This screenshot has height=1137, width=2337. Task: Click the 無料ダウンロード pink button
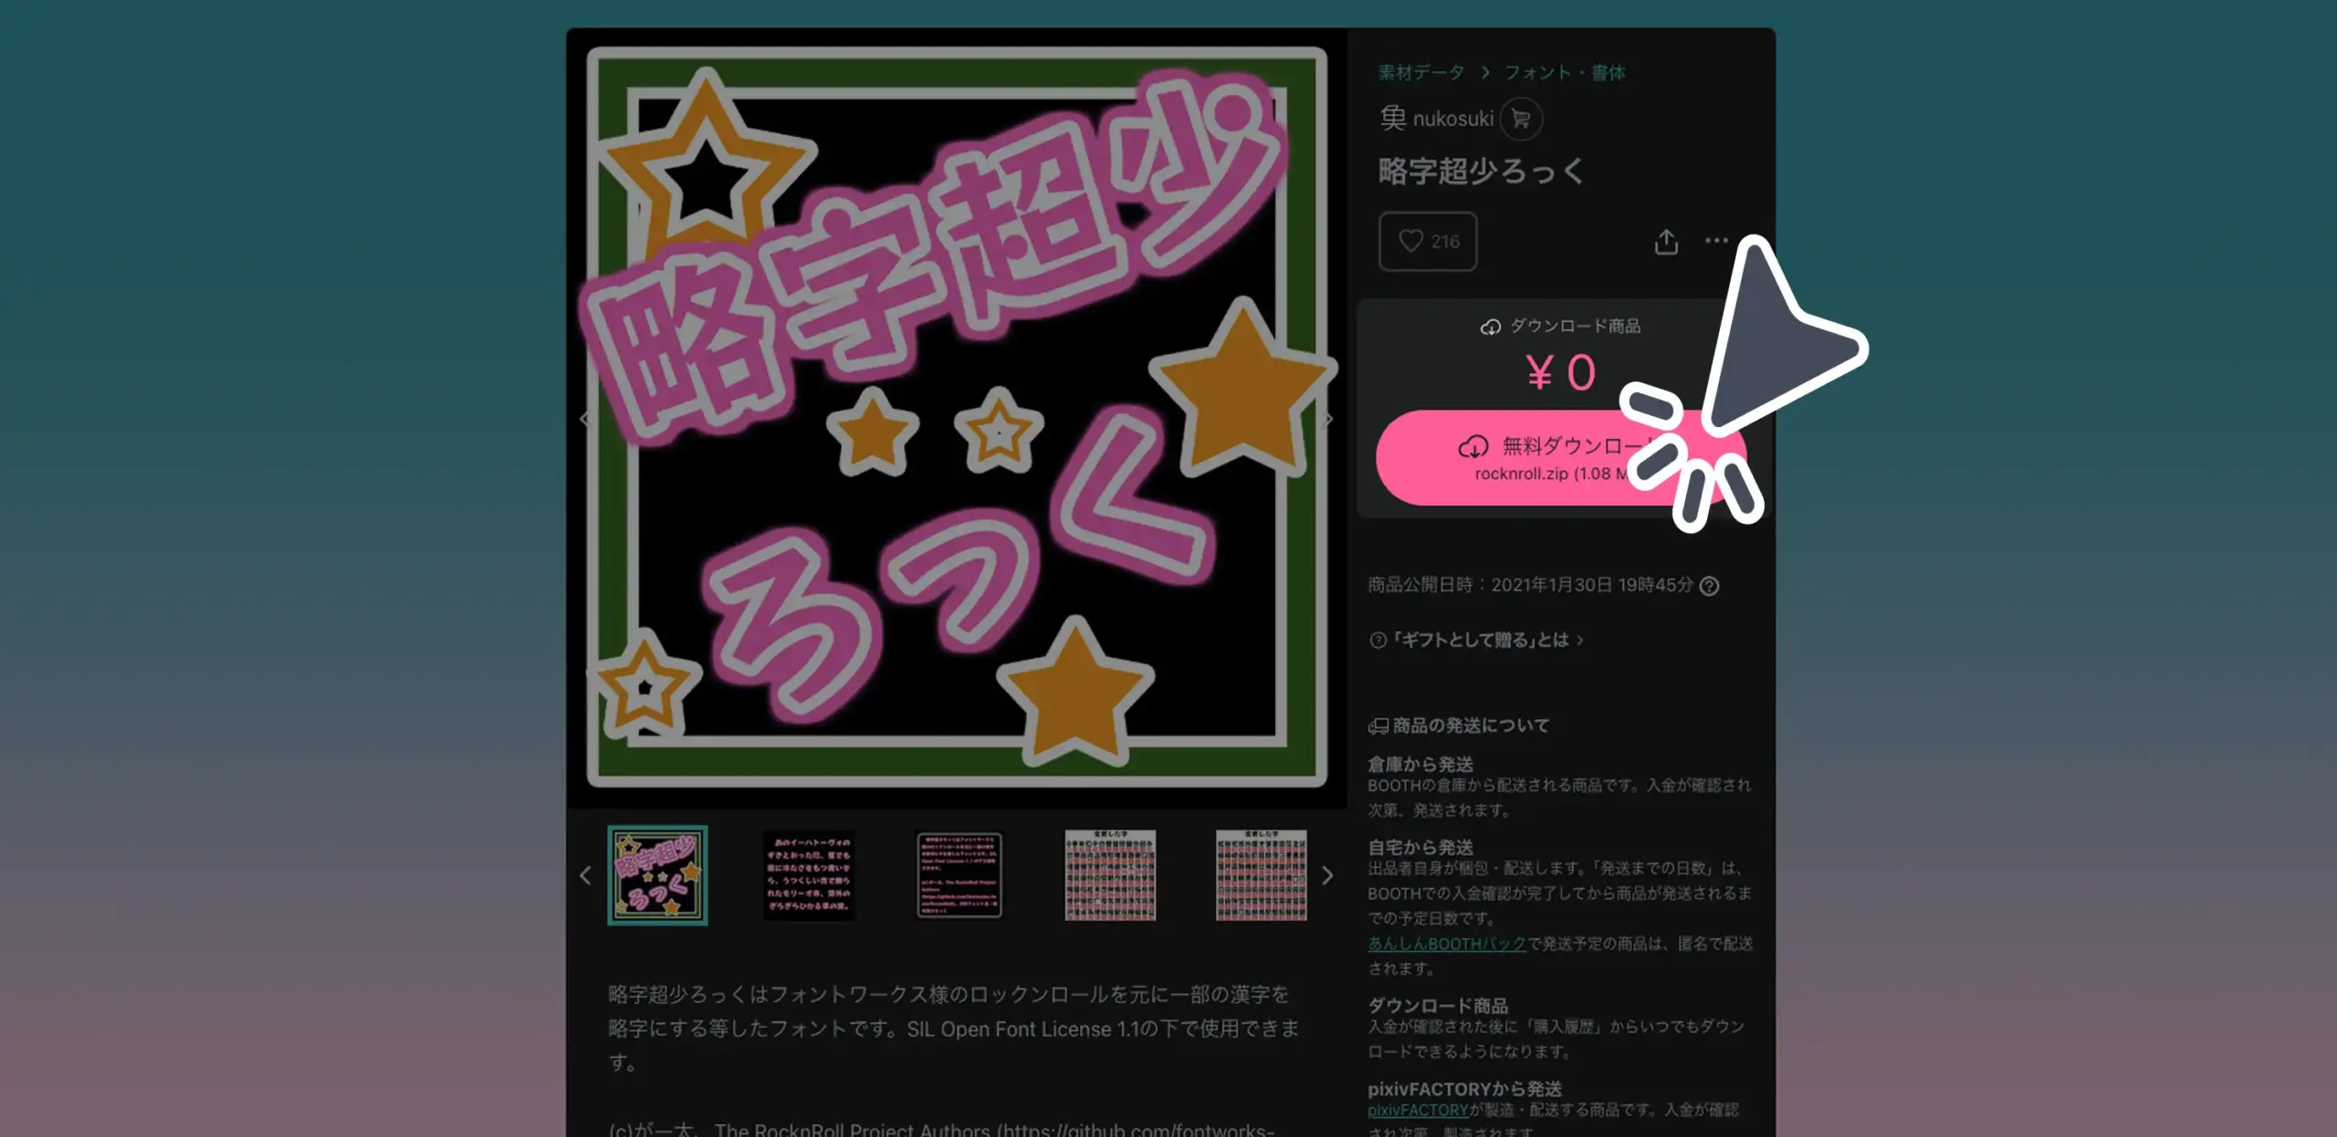click(x=1561, y=457)
